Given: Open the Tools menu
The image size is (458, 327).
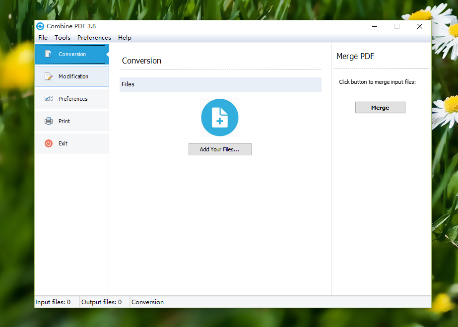Looking at the screenshot, I should [63, 38].
